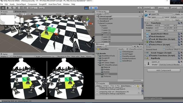Screen dimensions: 183x103
Task: Open the GoogleVR menu
Action: point(43,4)
